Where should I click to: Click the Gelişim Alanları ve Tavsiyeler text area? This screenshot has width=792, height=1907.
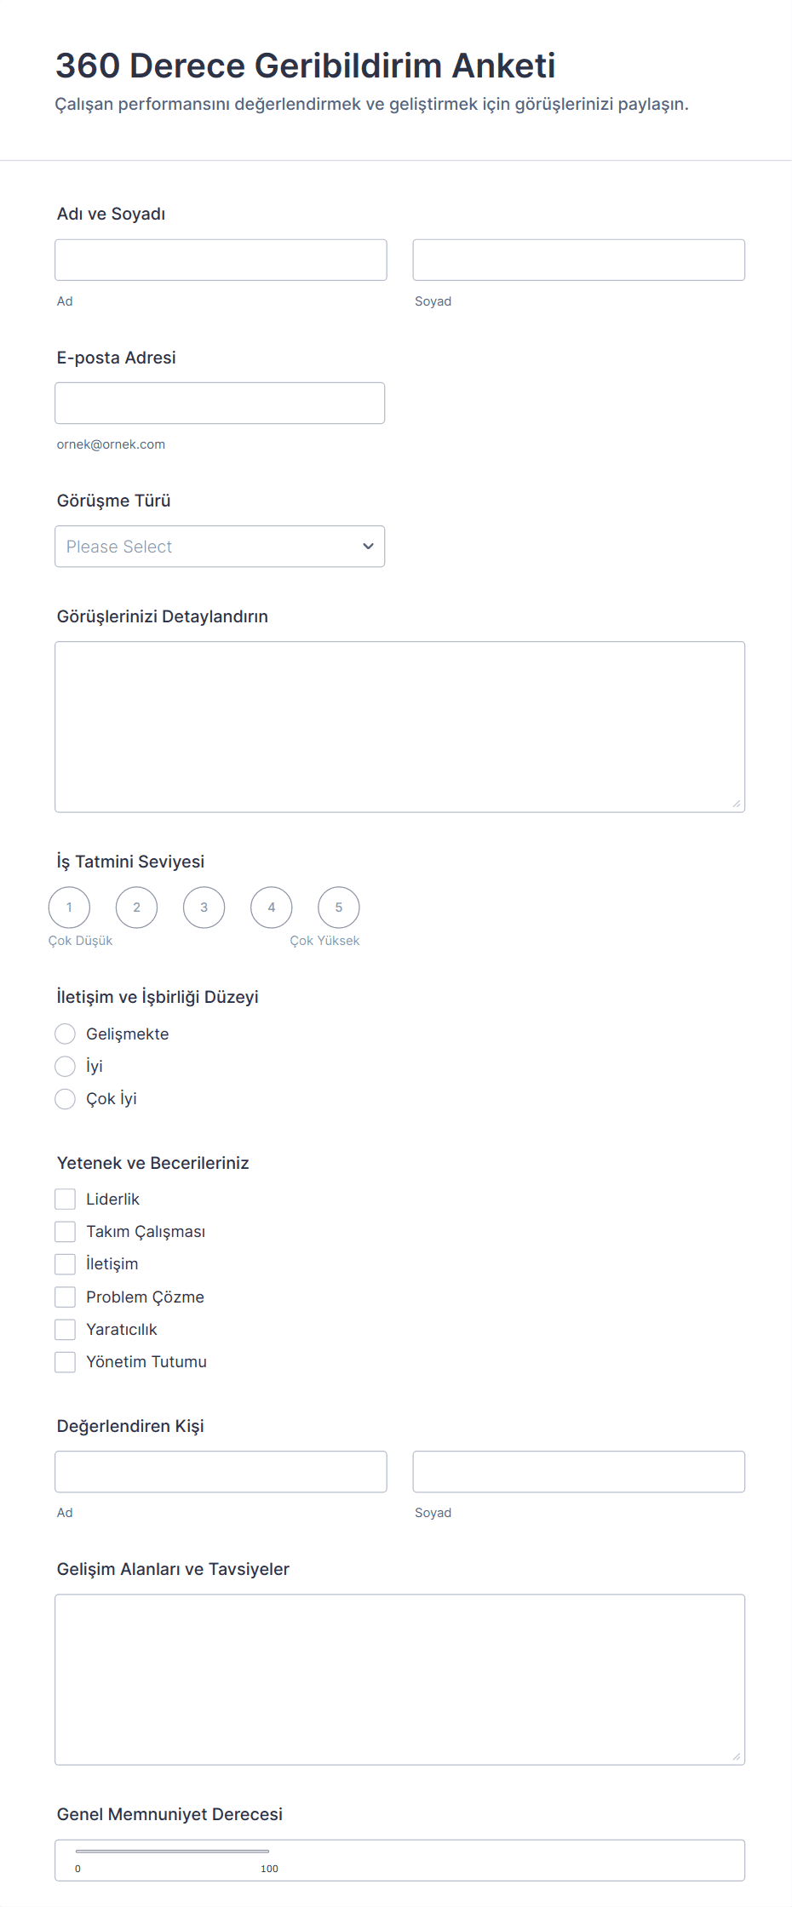399,1679
